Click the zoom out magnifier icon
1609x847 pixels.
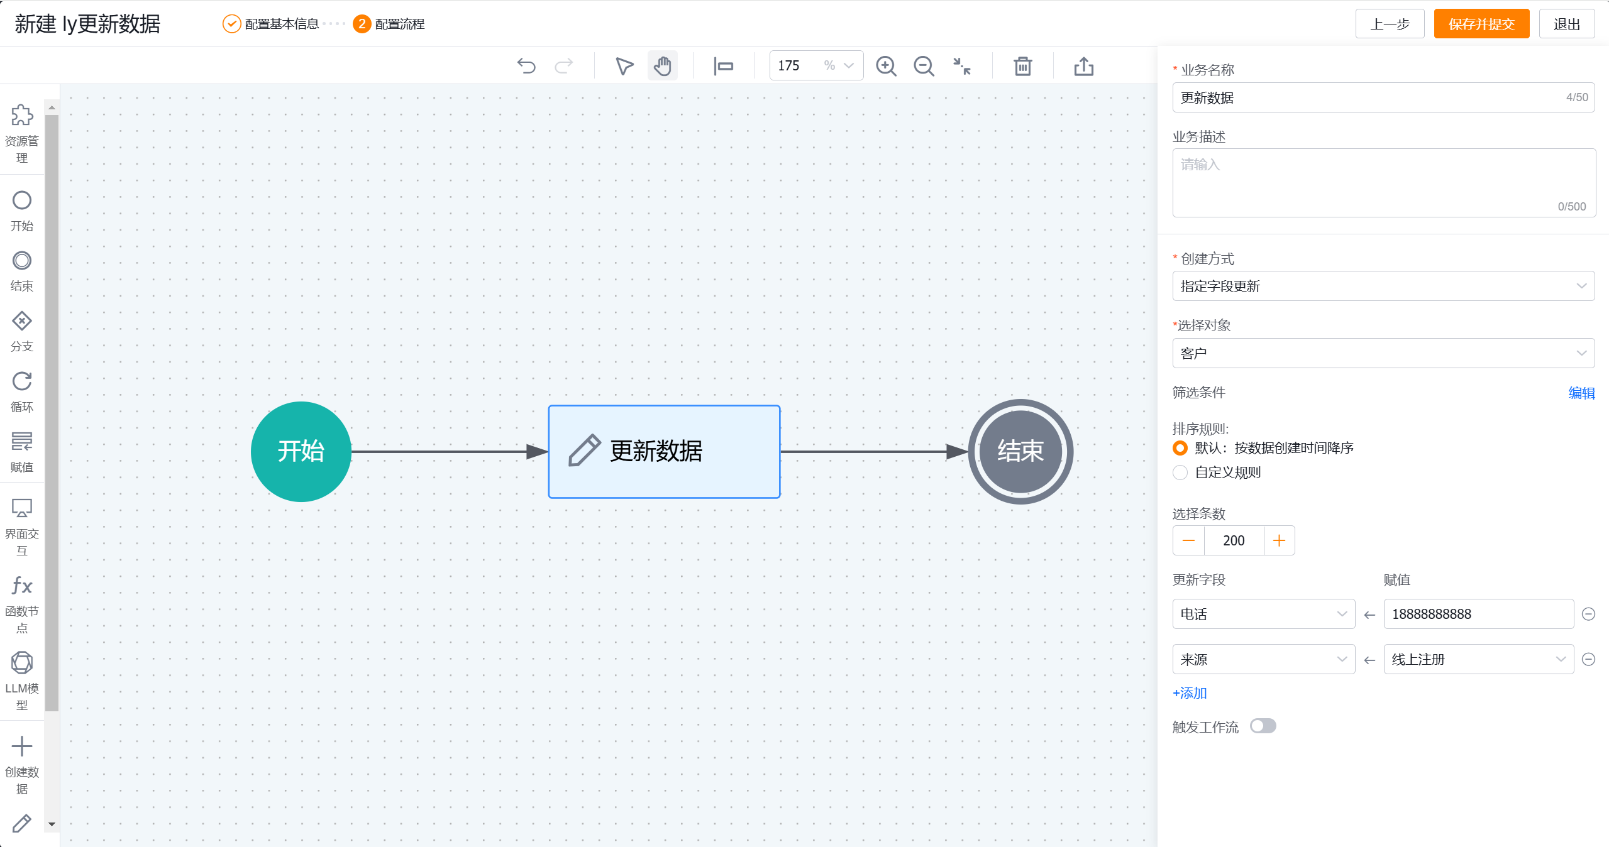pyautogui.click(x=924, y=66)
